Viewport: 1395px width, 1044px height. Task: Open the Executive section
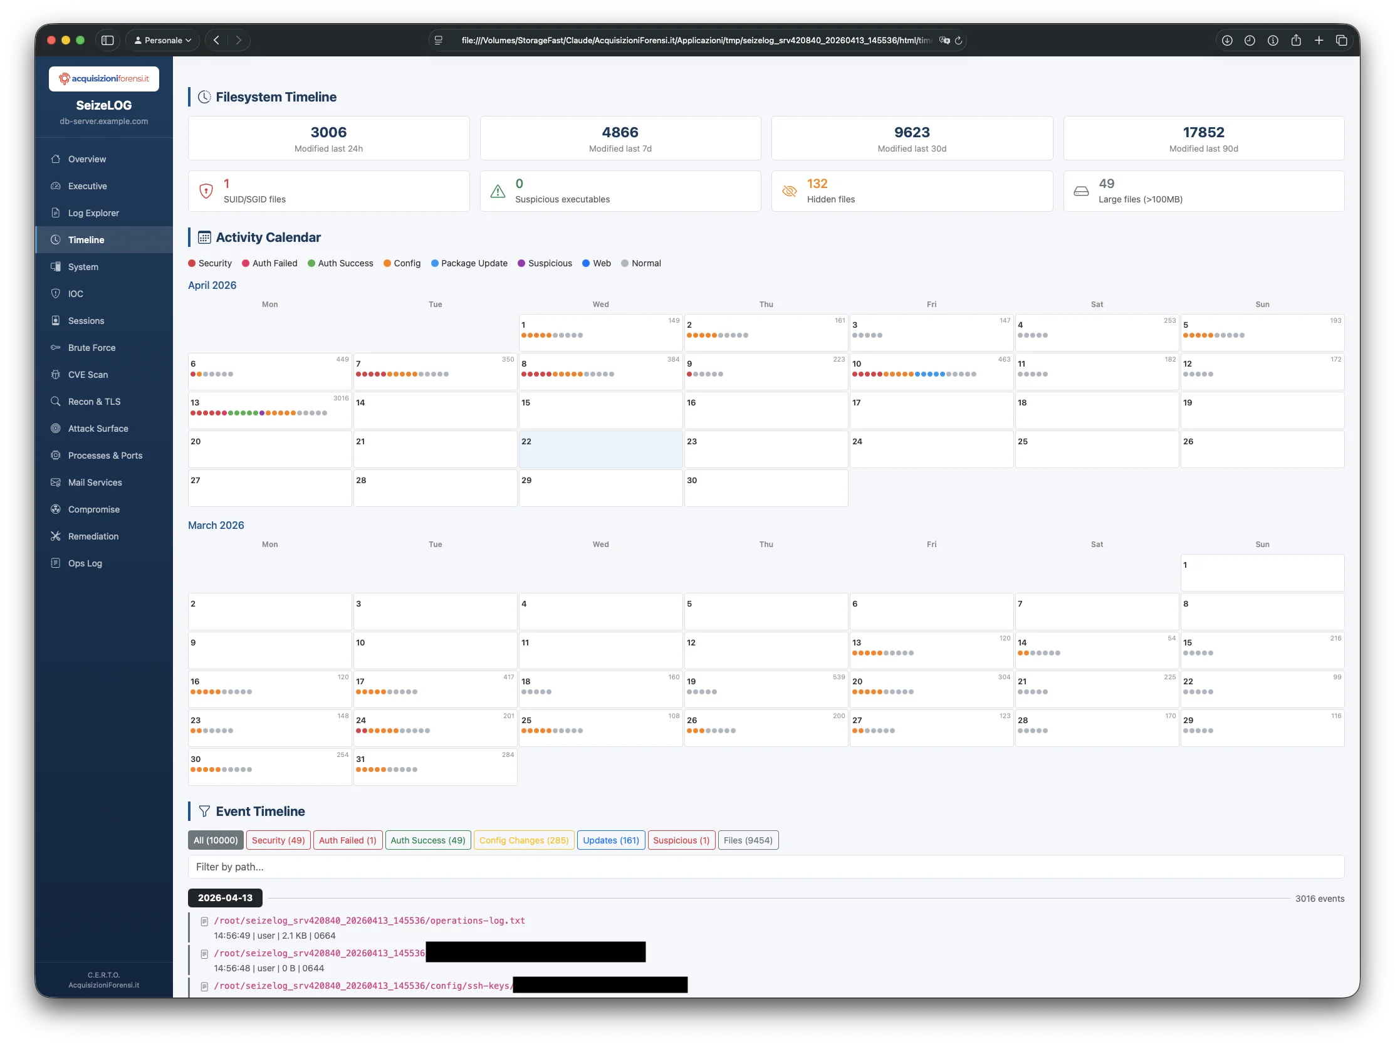(87, 185)
